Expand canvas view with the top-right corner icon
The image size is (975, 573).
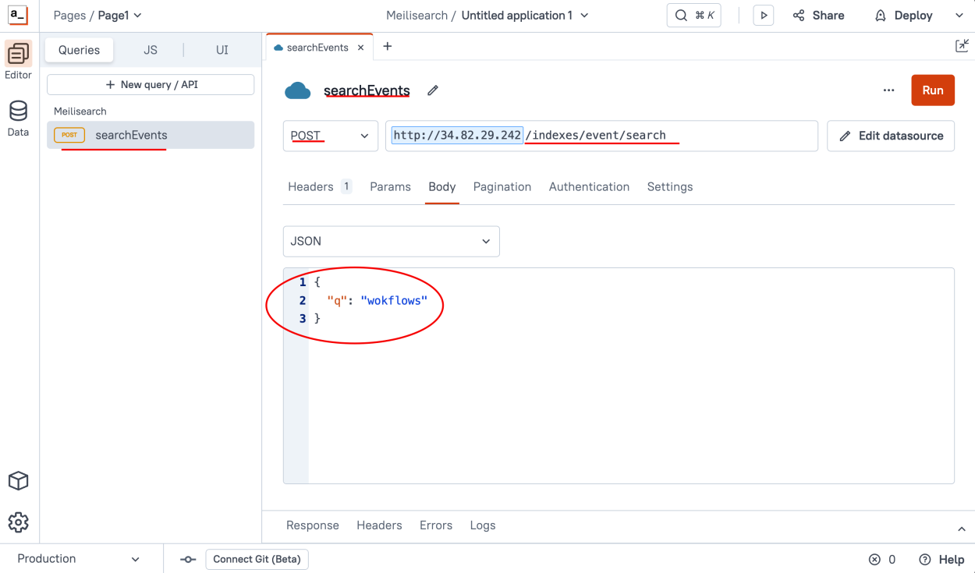coord(962,46)
